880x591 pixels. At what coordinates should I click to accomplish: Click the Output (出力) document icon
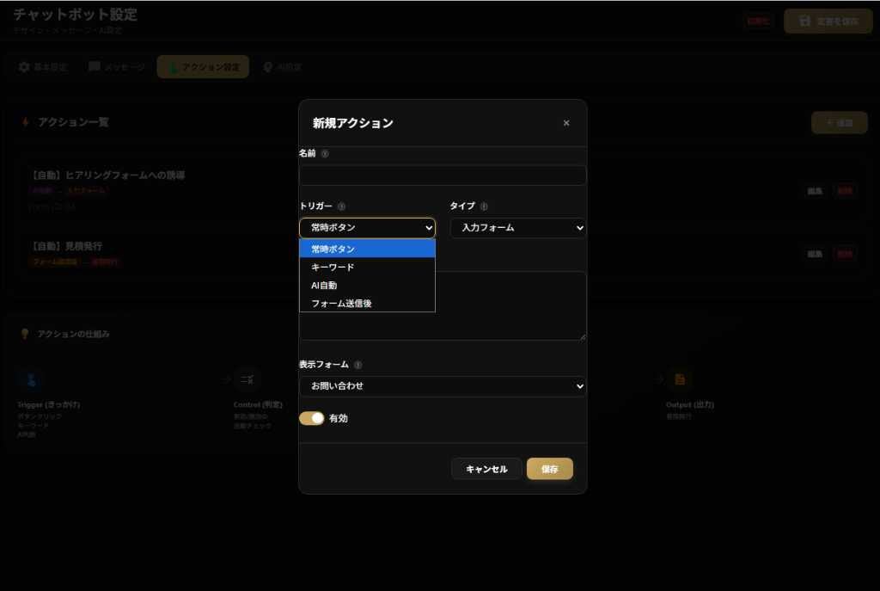(x=679, y=379)
